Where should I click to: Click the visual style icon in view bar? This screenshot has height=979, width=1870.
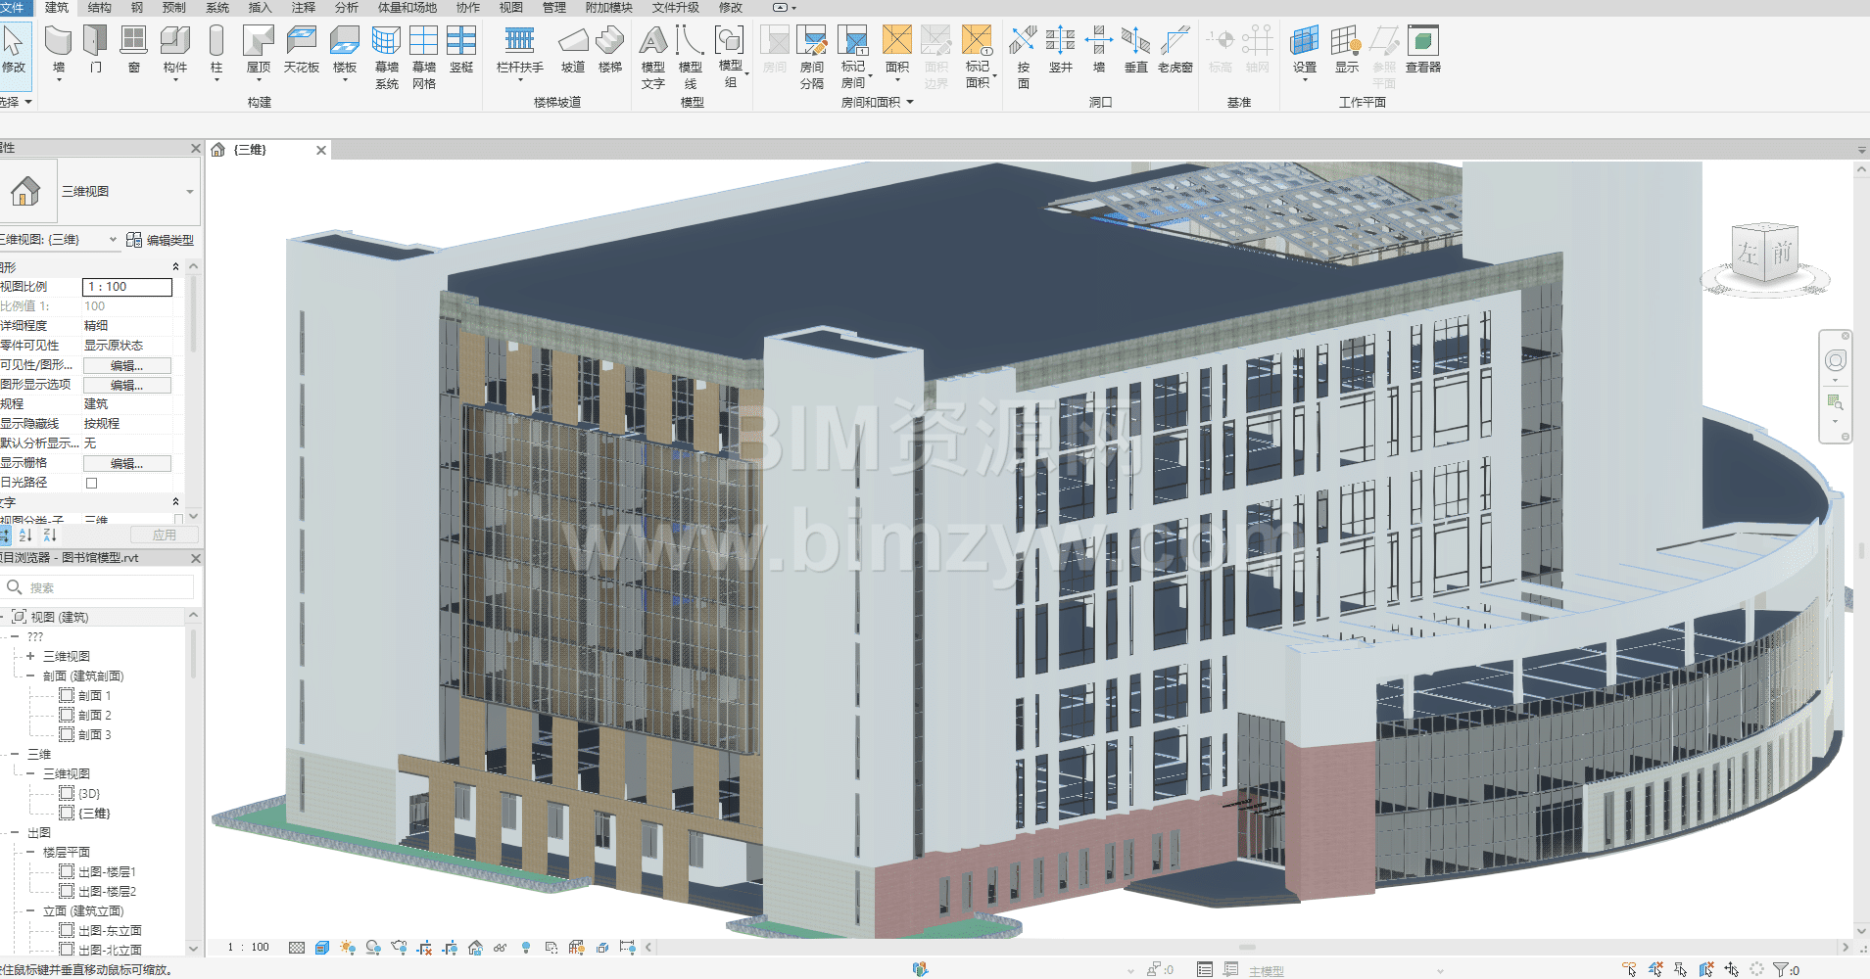click(322, 948)
